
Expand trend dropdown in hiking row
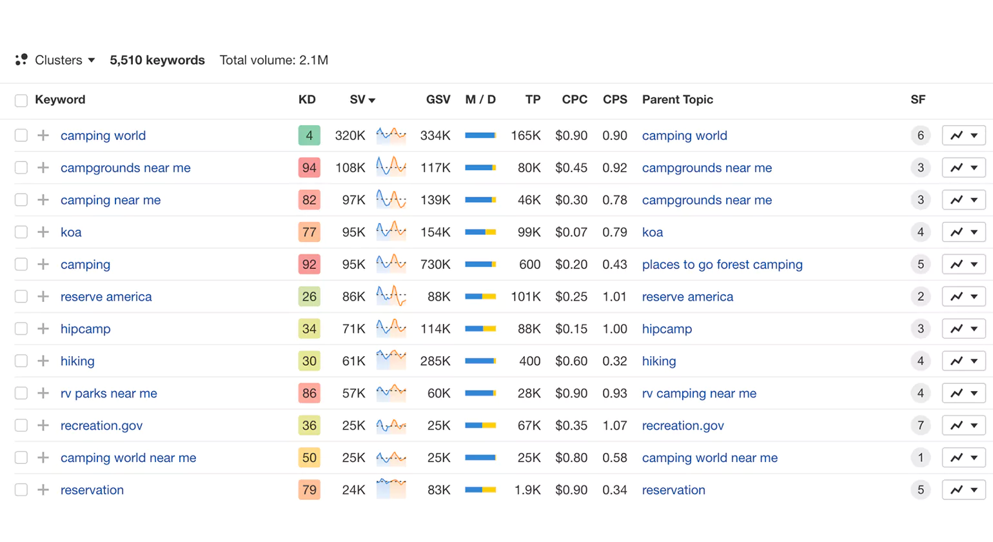point(964,361)
